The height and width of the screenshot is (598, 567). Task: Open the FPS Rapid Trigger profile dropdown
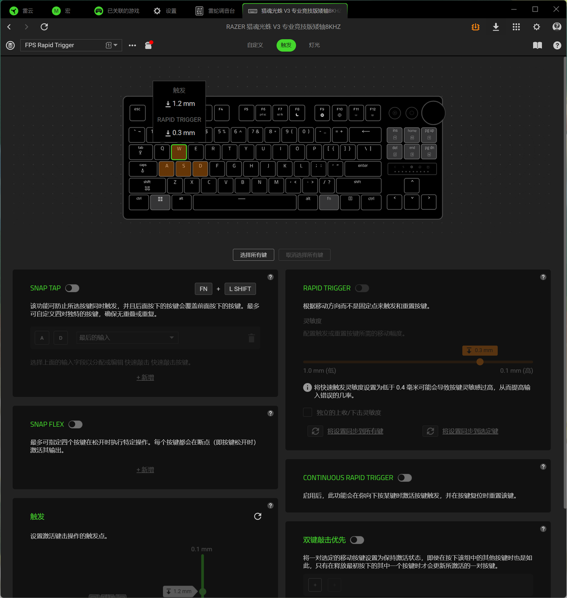[71, 45]
